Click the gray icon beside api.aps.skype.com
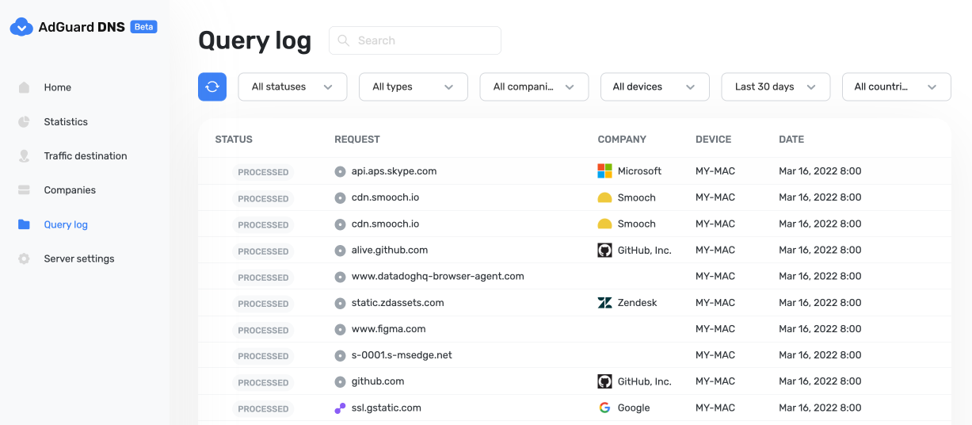Screen dimensions: 972x425 click(x=340, y=171)
